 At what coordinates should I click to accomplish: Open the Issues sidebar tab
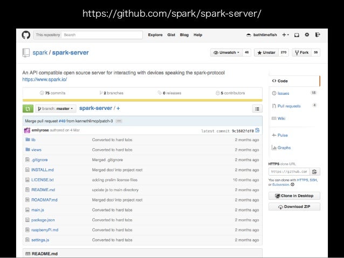coord(294,93)
